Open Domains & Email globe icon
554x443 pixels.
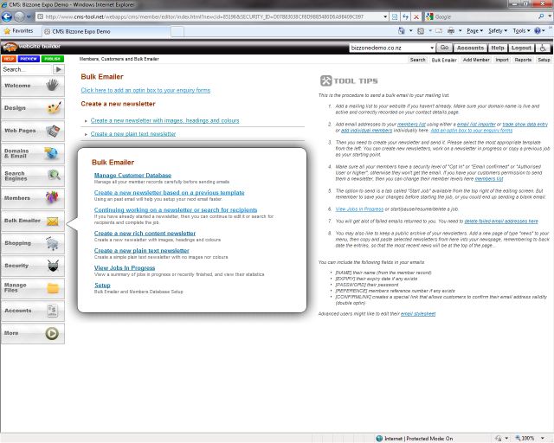point(53,153)
